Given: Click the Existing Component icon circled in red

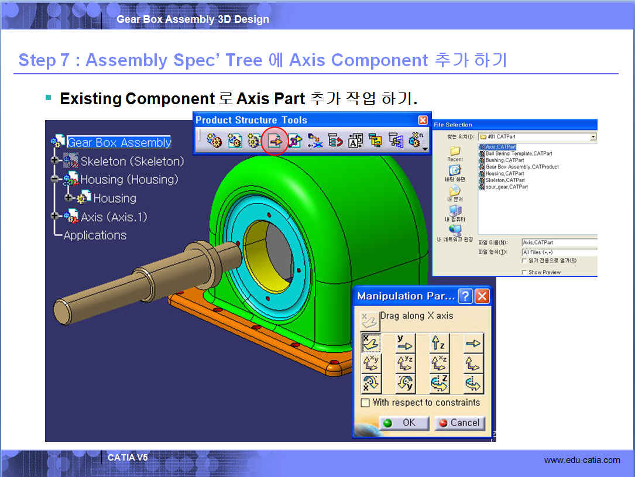Looking at the screenshot, I should coord(274,140).
